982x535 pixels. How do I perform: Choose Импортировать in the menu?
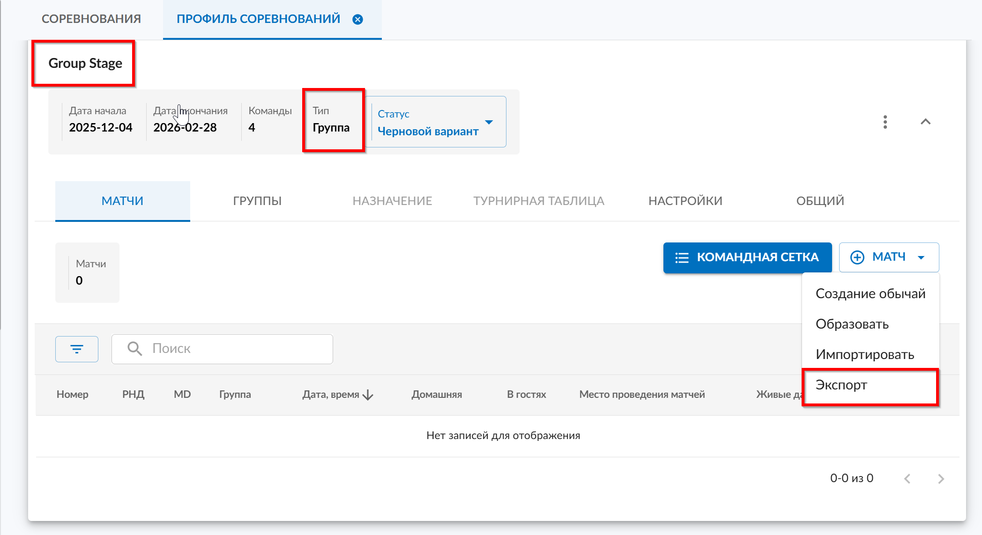pos(864,354)
